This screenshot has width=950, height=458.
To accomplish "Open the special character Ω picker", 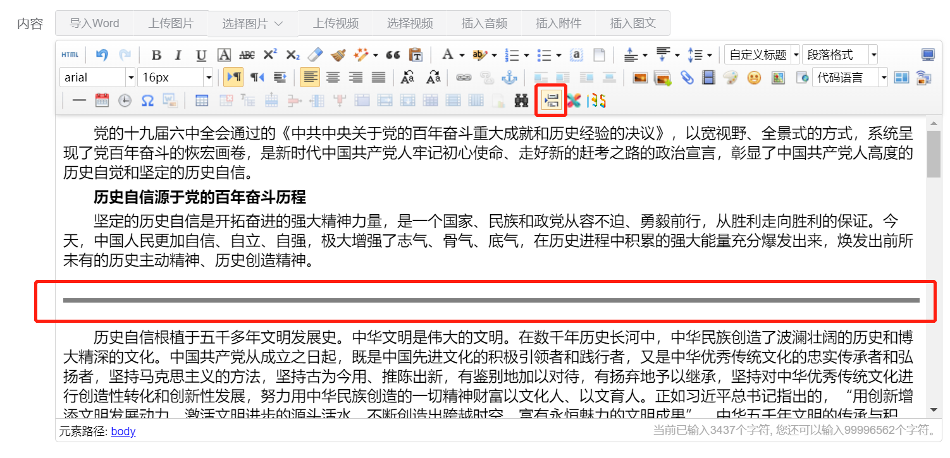I will (x=147, y=100).
